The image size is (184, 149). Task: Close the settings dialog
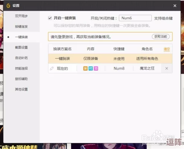[x=175, y=6]
